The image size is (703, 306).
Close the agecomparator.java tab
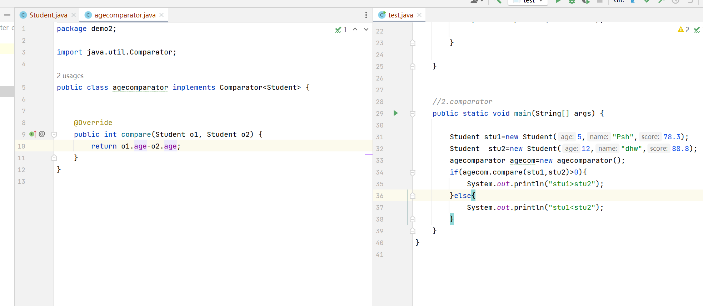161,15
